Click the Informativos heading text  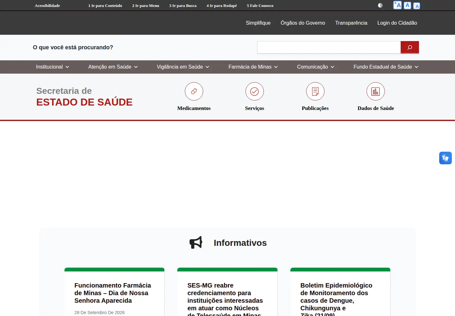[240, 243]
